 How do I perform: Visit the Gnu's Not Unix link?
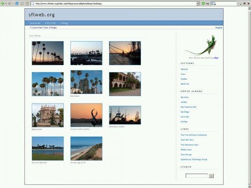(x=187, y=140)
